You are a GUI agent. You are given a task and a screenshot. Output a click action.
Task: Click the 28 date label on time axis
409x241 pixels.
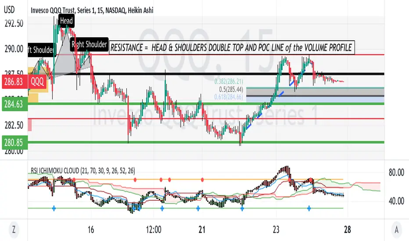tap(348, 230)
